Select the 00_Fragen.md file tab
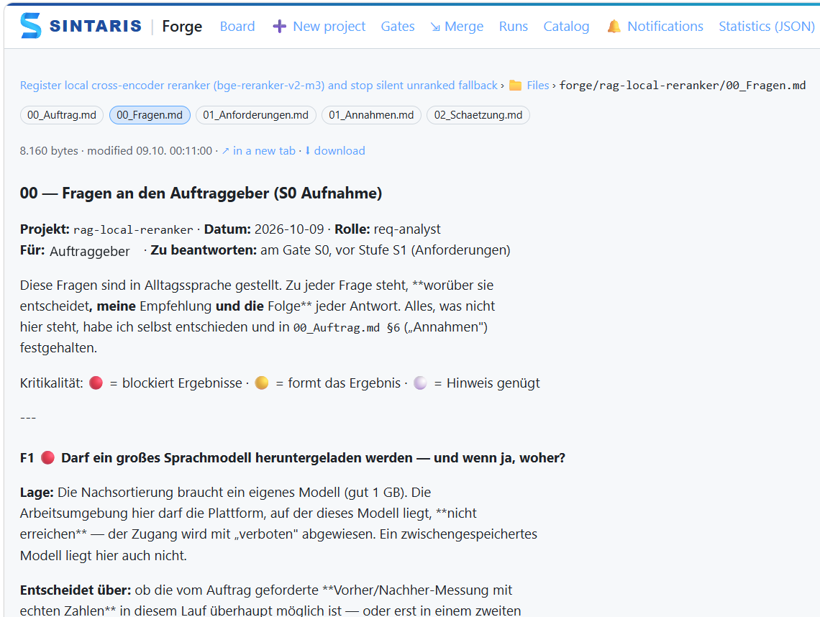 coord(150,115)
